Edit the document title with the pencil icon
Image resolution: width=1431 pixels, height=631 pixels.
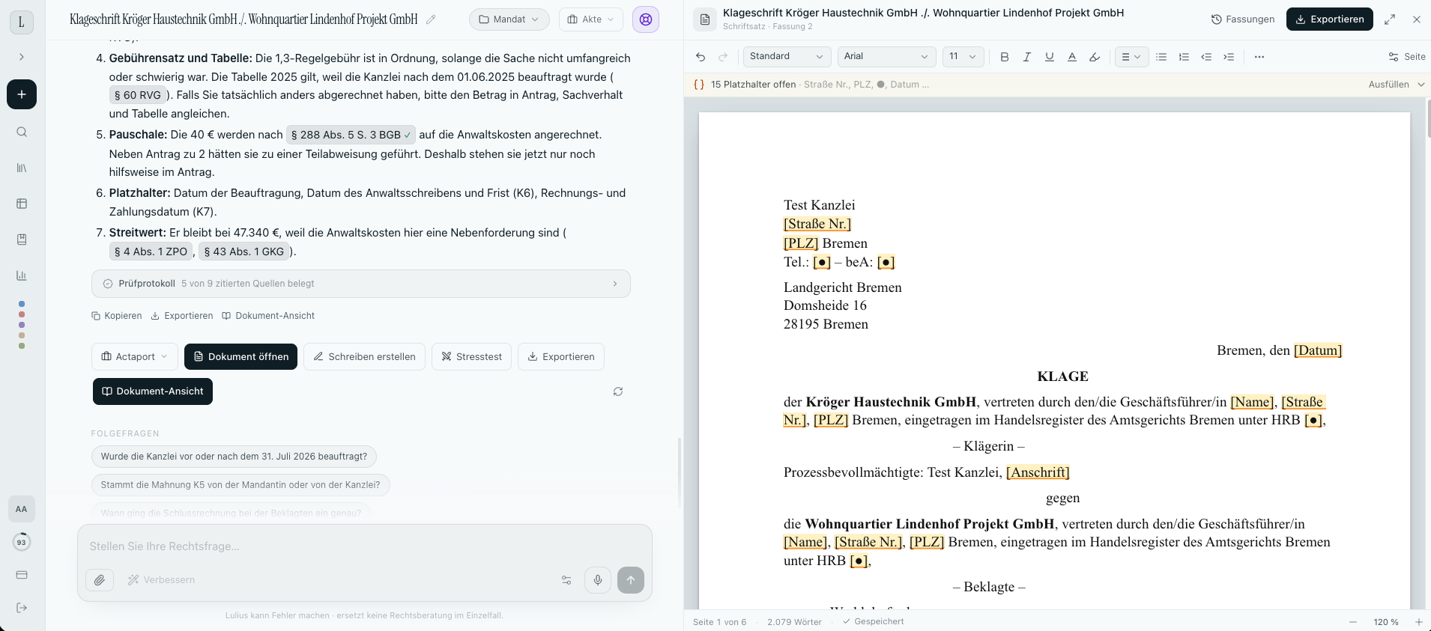tap(431, 19)
